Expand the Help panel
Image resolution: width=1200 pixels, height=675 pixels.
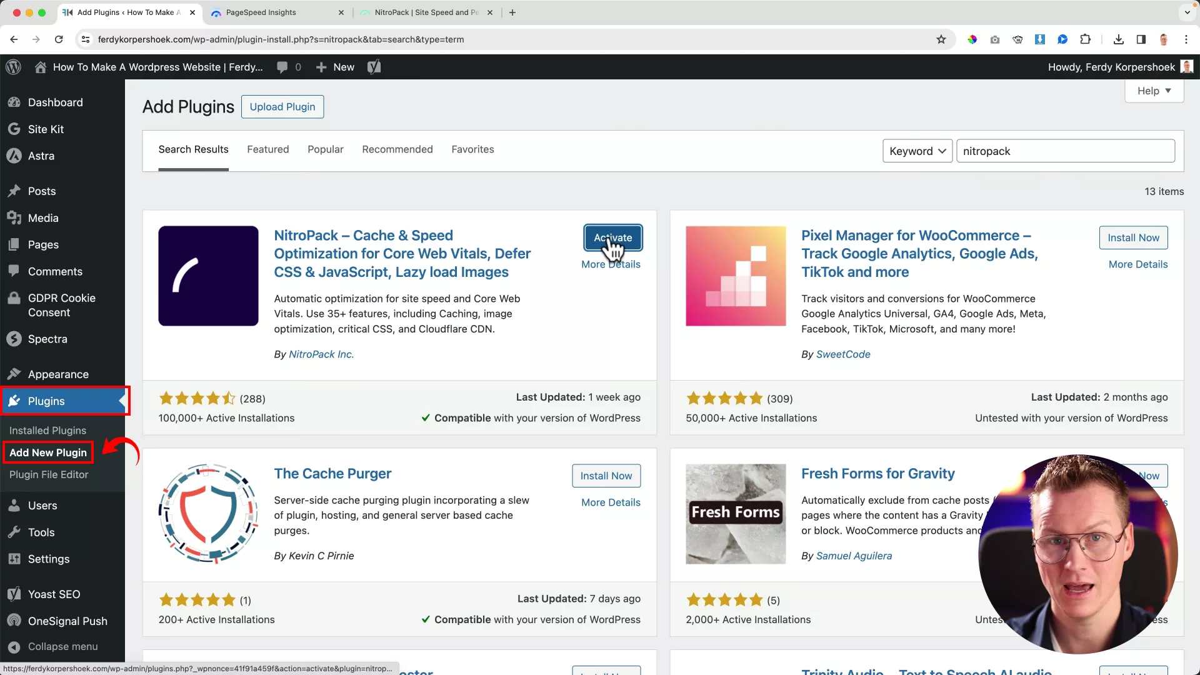click(1153, 90)
